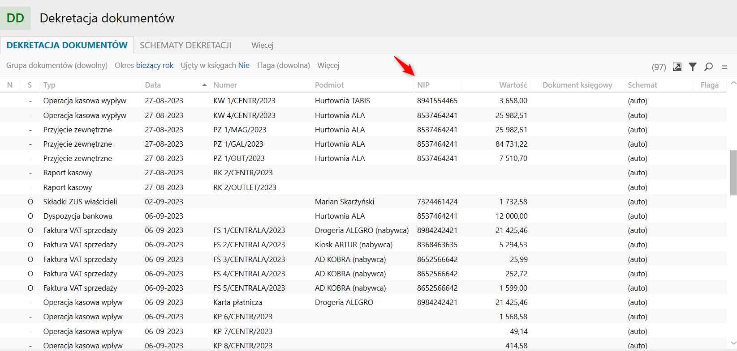Screen dimensions: 737x351
Task: Sort by the S column header
Action: point(30,85)
